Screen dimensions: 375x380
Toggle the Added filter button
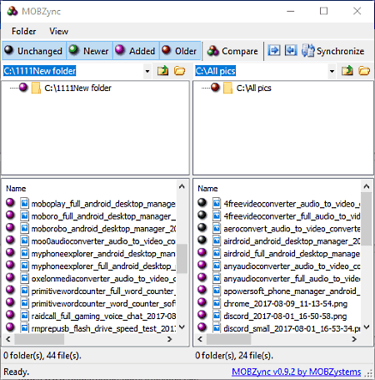coord(136,51)
